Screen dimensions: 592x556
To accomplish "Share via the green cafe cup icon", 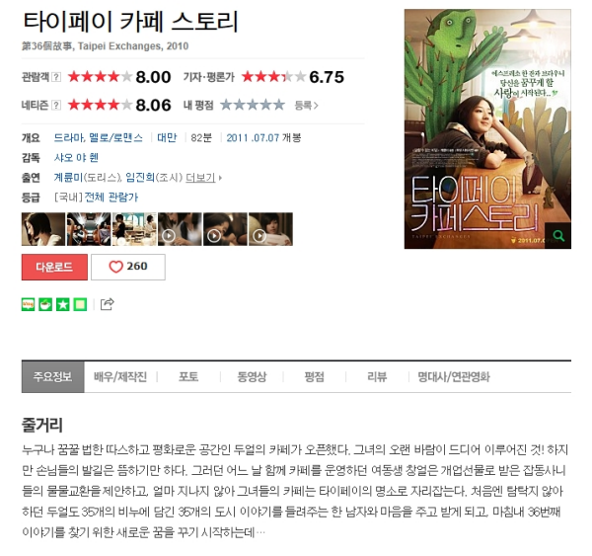I will [45, 304].
